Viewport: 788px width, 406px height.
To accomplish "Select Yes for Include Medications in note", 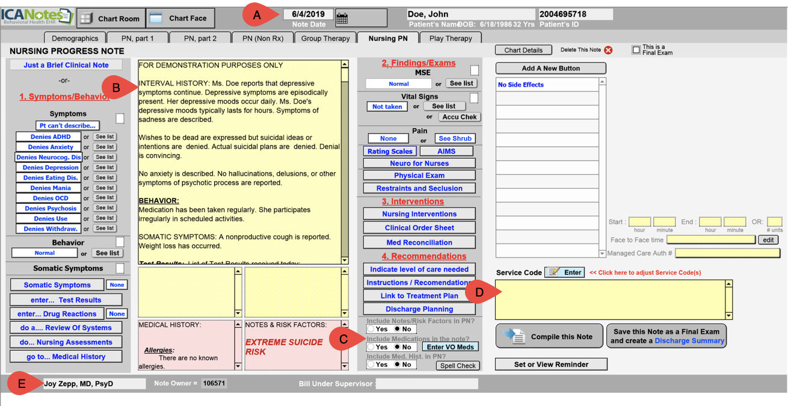I will 371,347.
